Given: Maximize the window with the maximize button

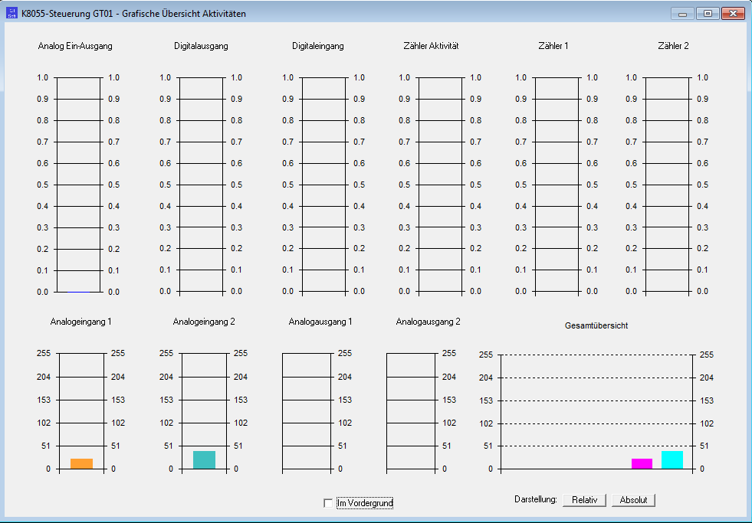Looking at the screenshot, I should (x=708, y=14).
